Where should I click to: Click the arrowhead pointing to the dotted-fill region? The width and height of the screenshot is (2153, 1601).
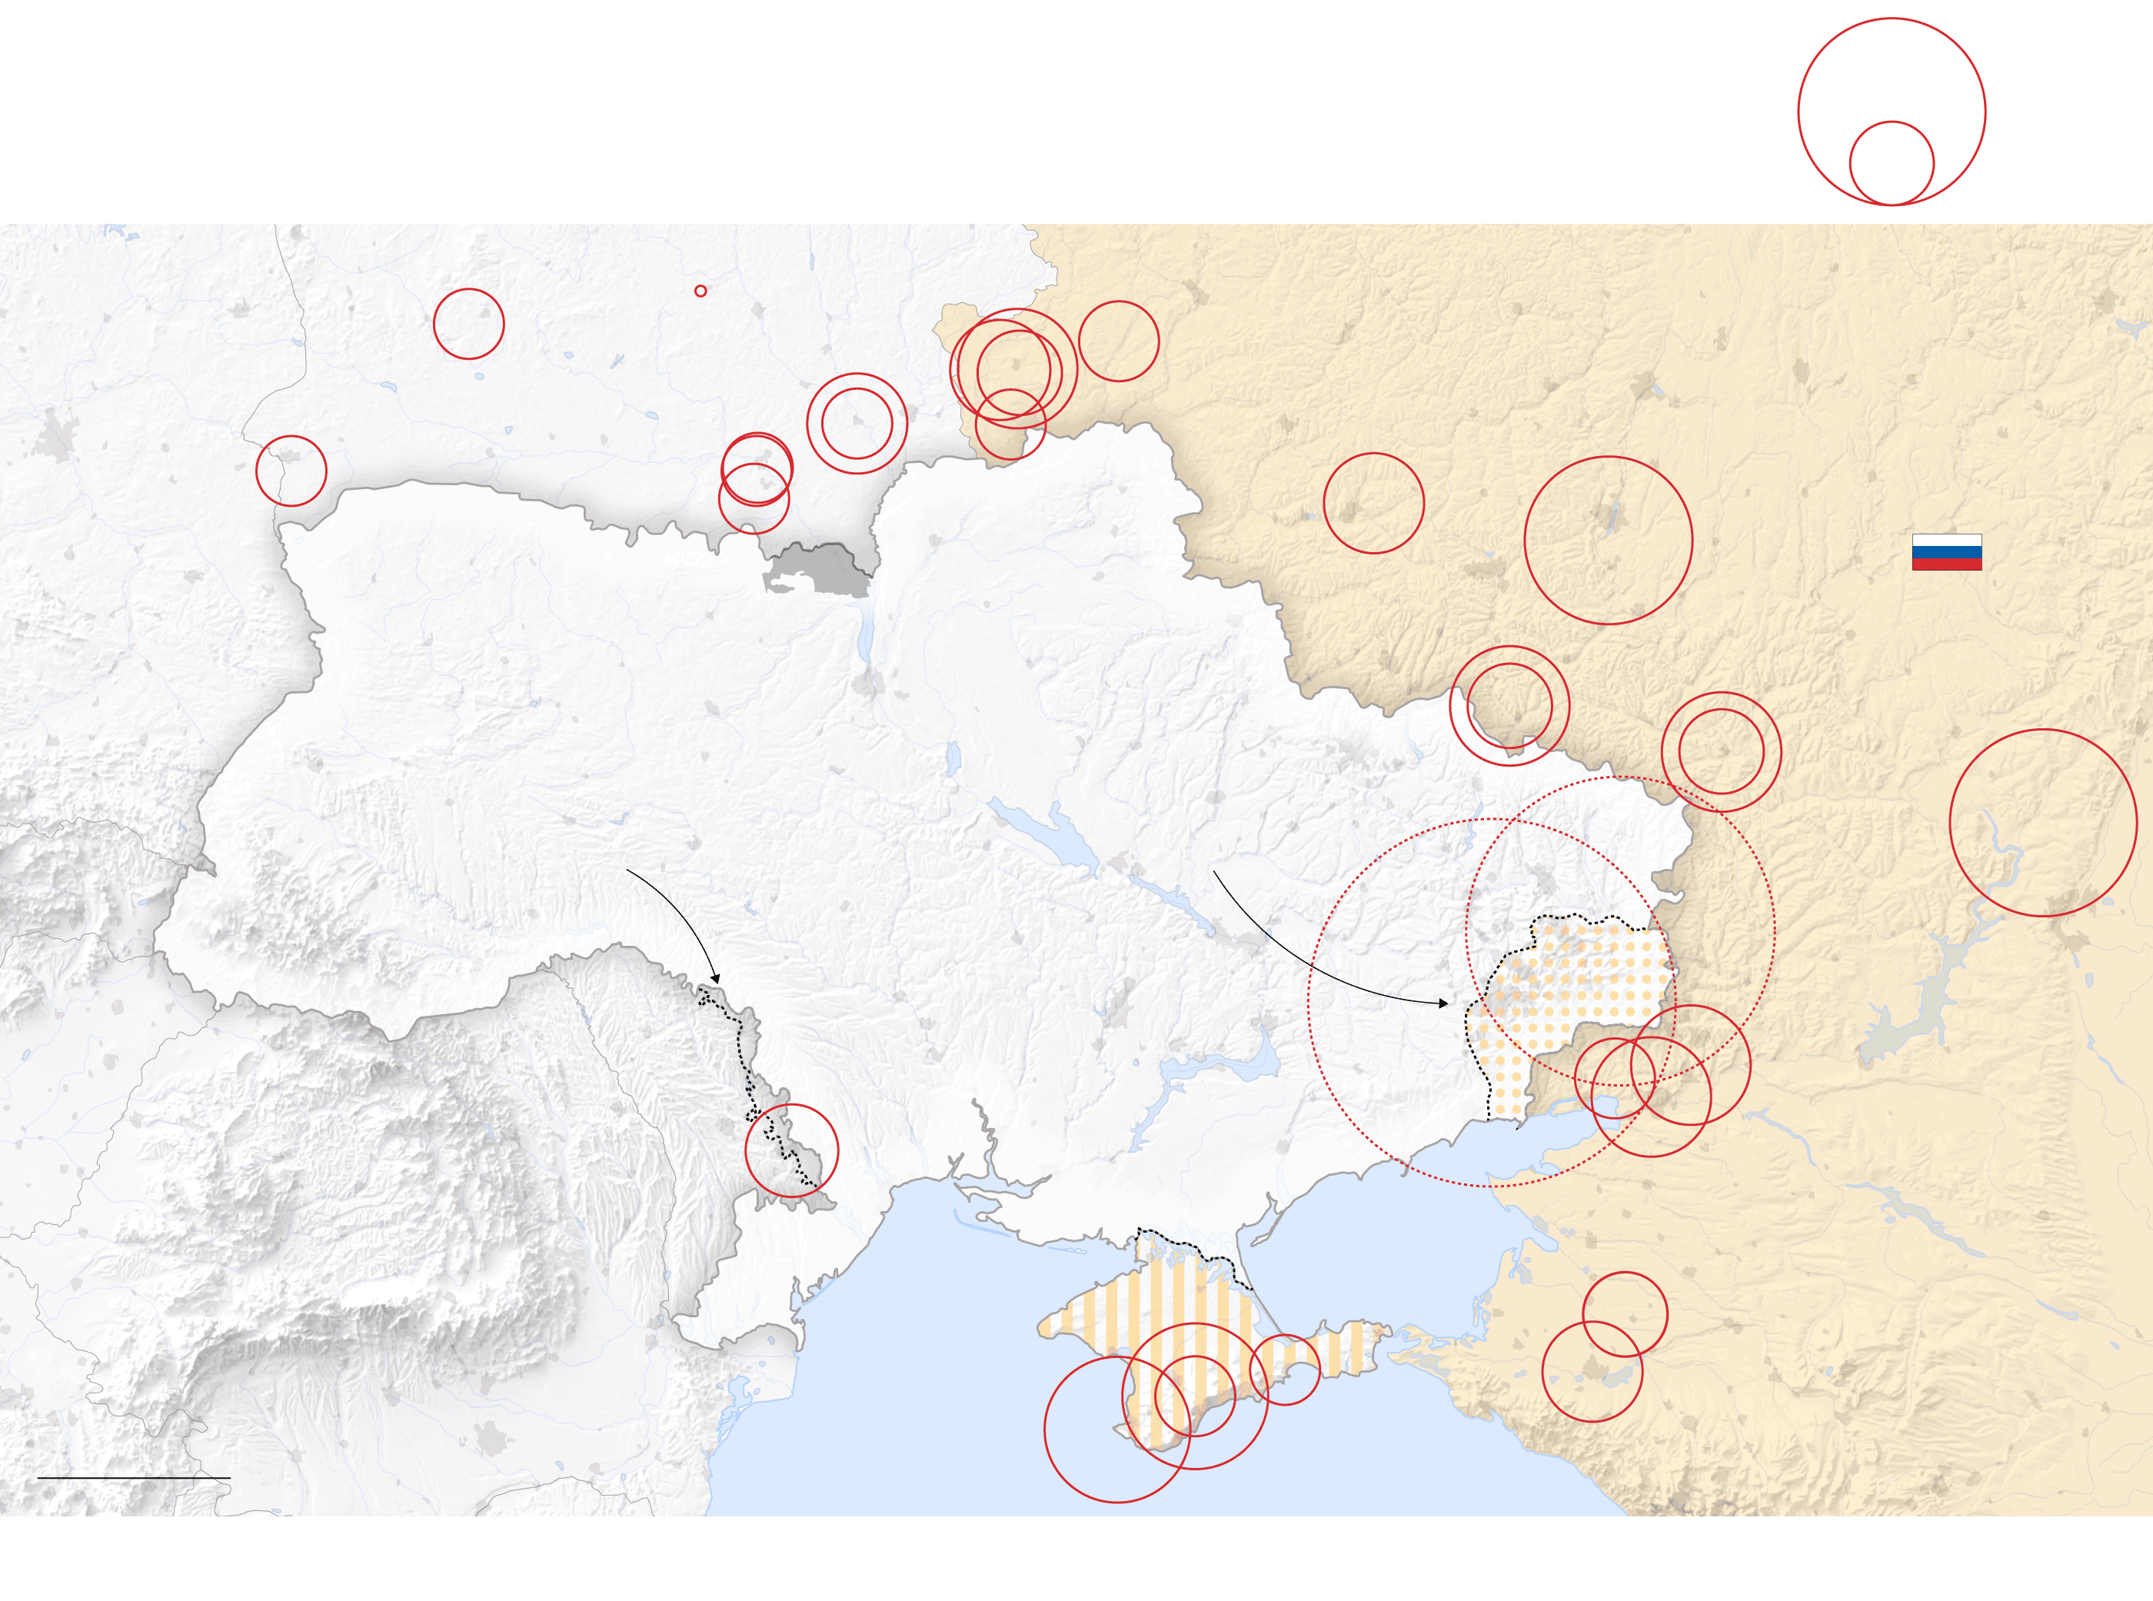1445,1004
